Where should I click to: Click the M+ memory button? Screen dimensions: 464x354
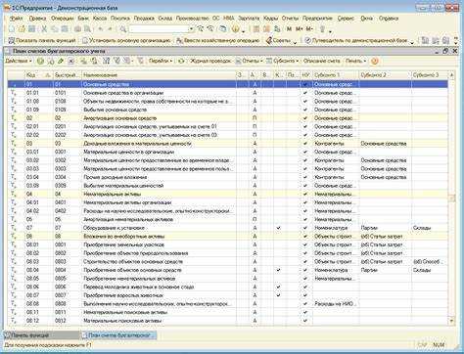pos(300,29)
